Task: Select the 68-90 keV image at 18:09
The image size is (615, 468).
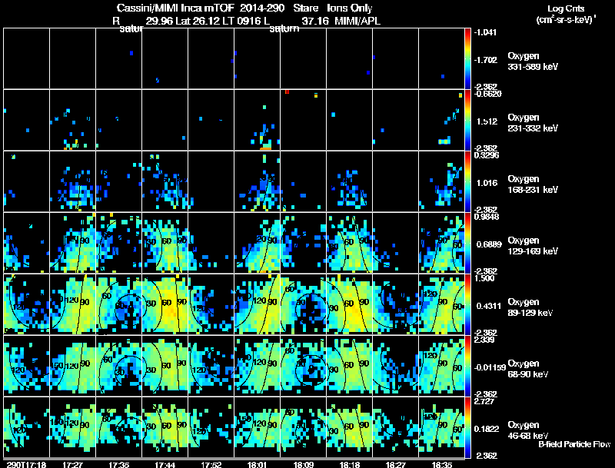Action: 303,366
